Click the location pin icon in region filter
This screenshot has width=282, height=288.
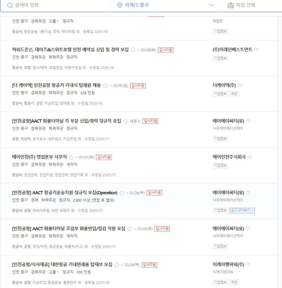[x=120, y=5]
